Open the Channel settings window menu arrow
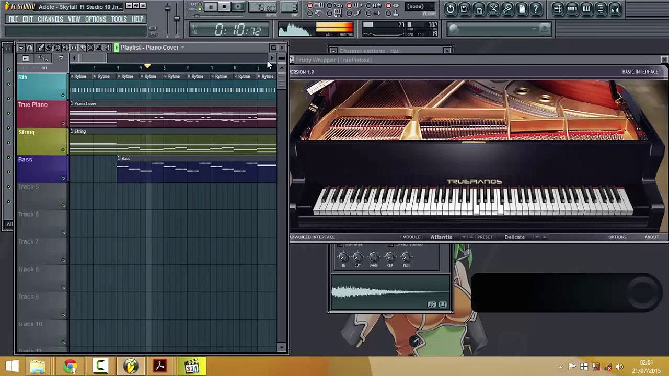The height and width of the screenshot is (376, 669). click(333, 51)
